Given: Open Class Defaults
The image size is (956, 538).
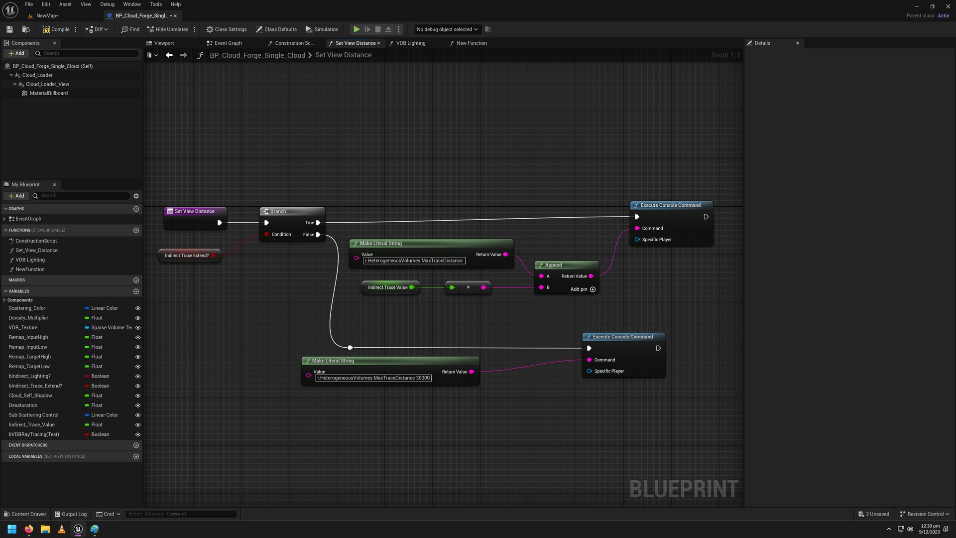Looking at the screenshot, I should [x=276, y=29].
